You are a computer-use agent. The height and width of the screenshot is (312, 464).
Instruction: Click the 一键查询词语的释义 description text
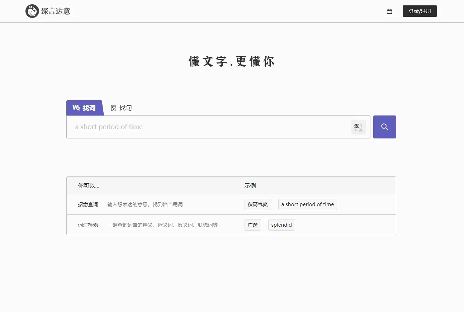tap(162, 225)
